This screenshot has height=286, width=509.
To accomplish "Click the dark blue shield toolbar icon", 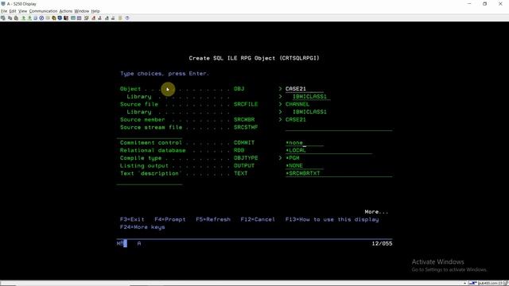I will pyautogui.click(x=60, y=18).
